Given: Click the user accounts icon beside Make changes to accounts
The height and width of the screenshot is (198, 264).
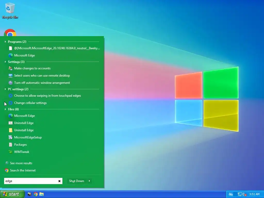Looking at the screenshot, I should (10, 68).
